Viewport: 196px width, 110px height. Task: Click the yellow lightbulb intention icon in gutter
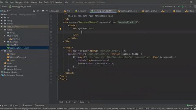60,29
